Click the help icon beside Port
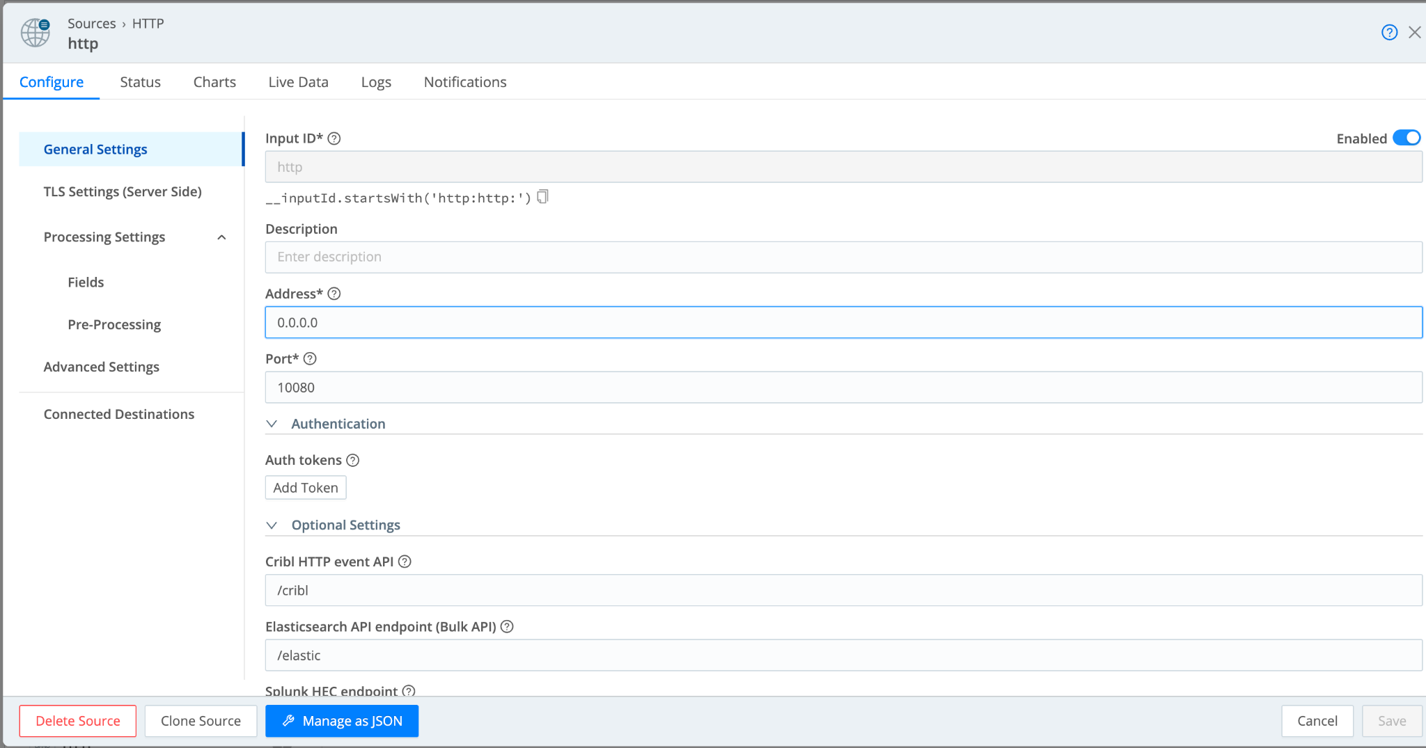Image resolution: width=1426 pixels, height=748 pixels. point(310,359)
